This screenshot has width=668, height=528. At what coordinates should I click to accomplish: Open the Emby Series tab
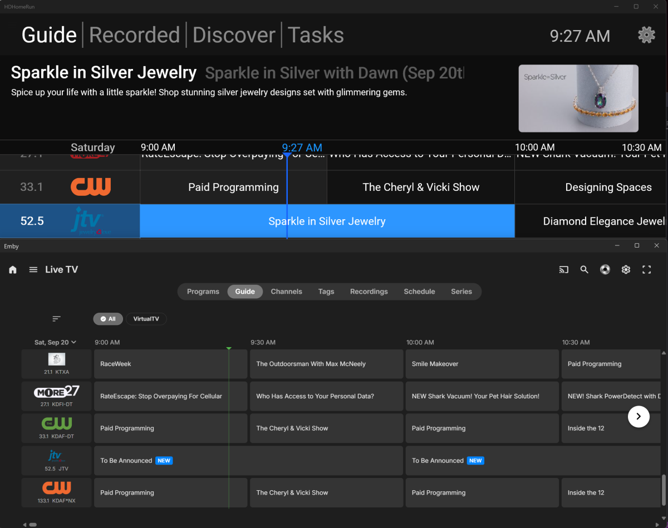(x=461, y=292)
